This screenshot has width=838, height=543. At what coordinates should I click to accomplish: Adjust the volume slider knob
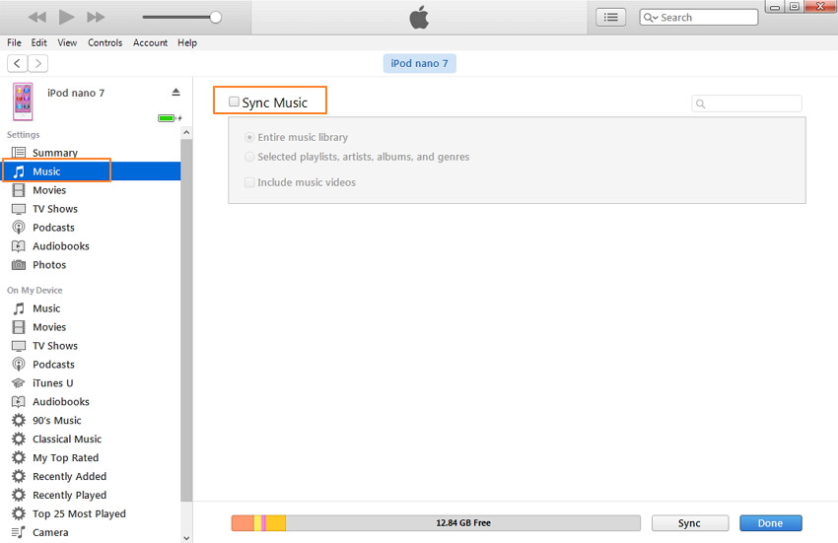[x=216, y=17]
